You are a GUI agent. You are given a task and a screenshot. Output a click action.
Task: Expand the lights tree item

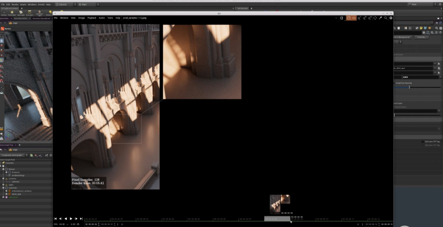coord(2,184)
